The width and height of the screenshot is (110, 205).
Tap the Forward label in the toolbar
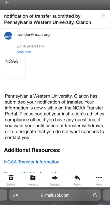(x=55, y=184)
